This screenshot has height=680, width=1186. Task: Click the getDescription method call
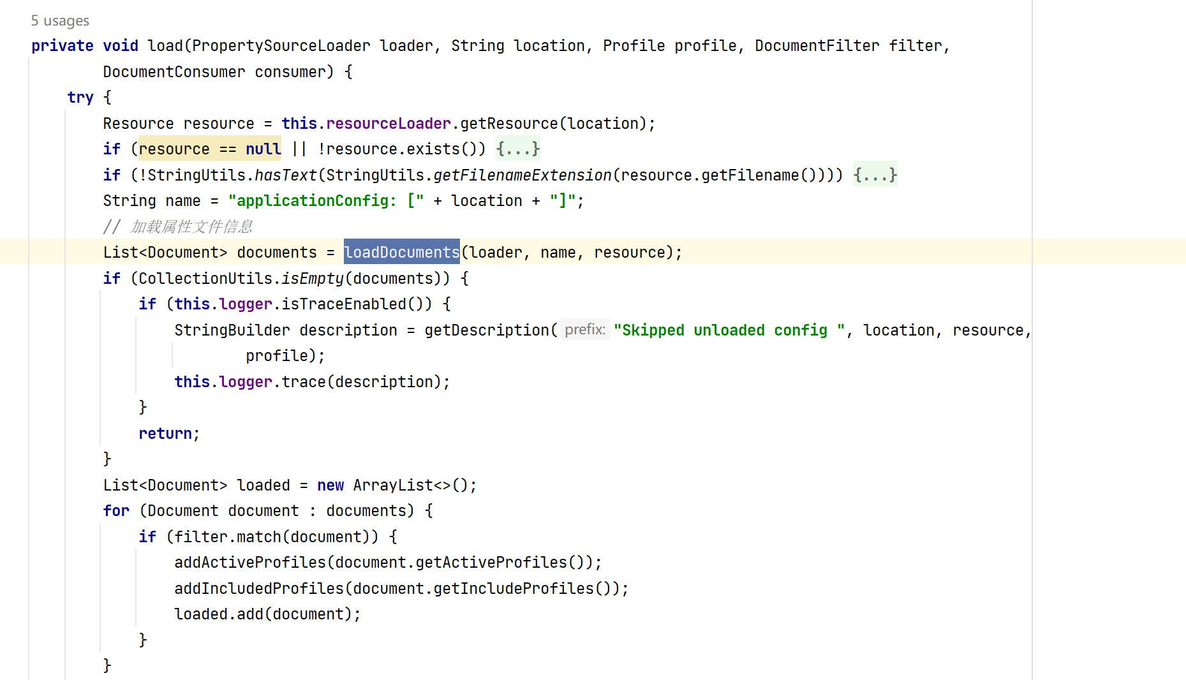click(487, 330)
